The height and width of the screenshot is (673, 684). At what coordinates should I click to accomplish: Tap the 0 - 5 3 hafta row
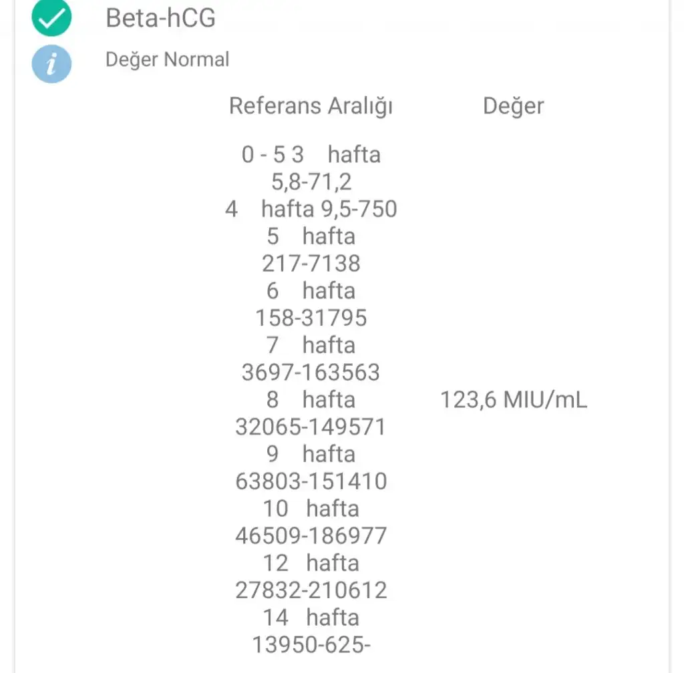[x=311, y=155]
